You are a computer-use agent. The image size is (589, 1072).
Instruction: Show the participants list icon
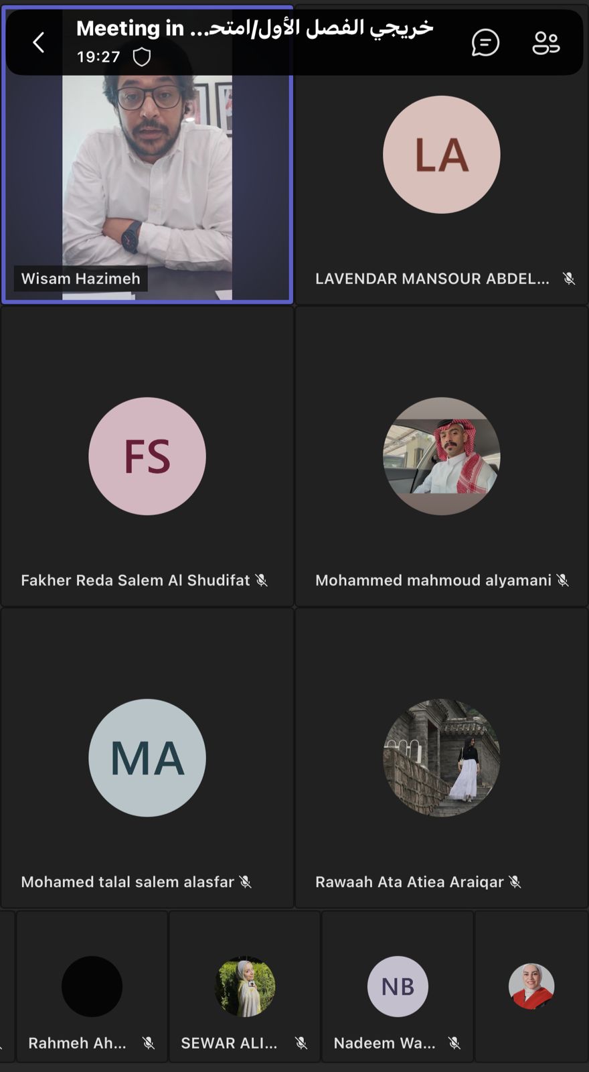coord(546,43)
